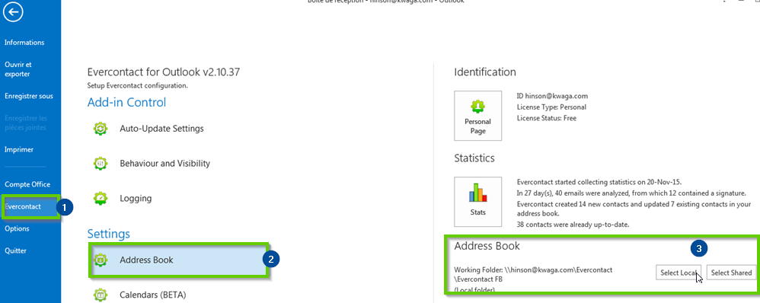
Task: Open the Logging label
Action: pyautogui.click(x=136, y=198)
